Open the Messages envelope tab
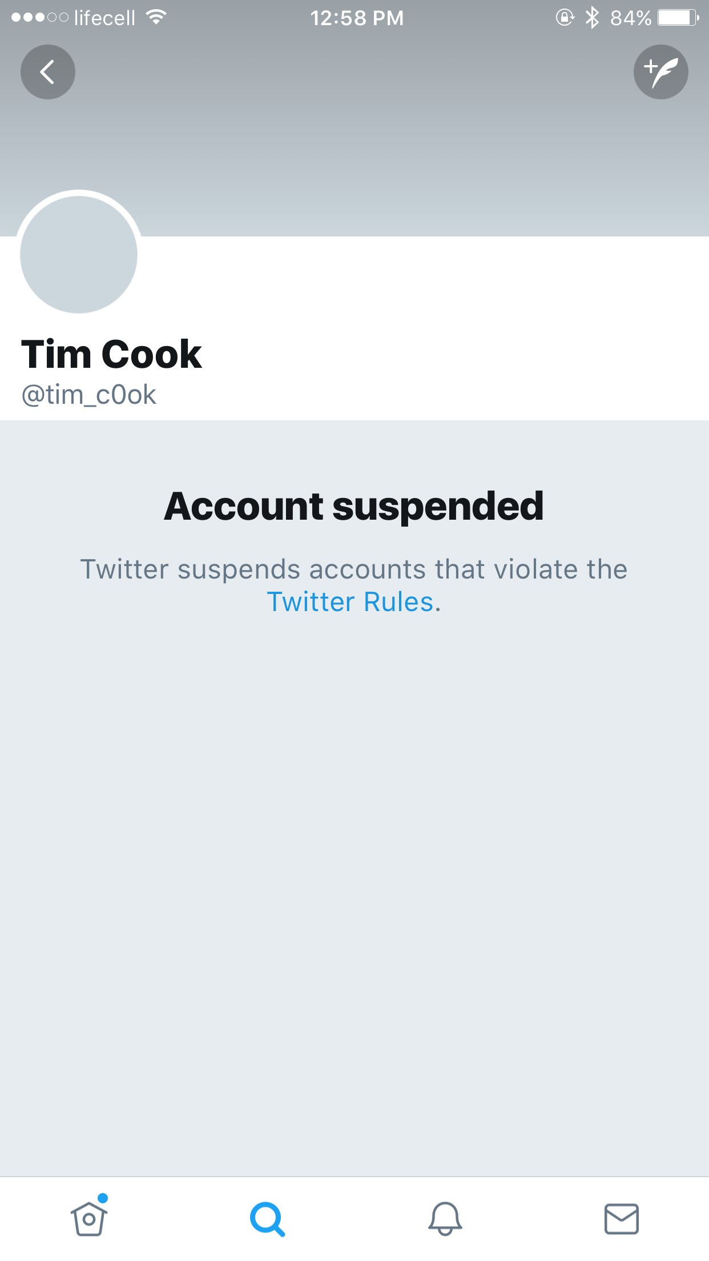Image resolution: width=709 pixels, height=1261 pixels. (622, 1219)
